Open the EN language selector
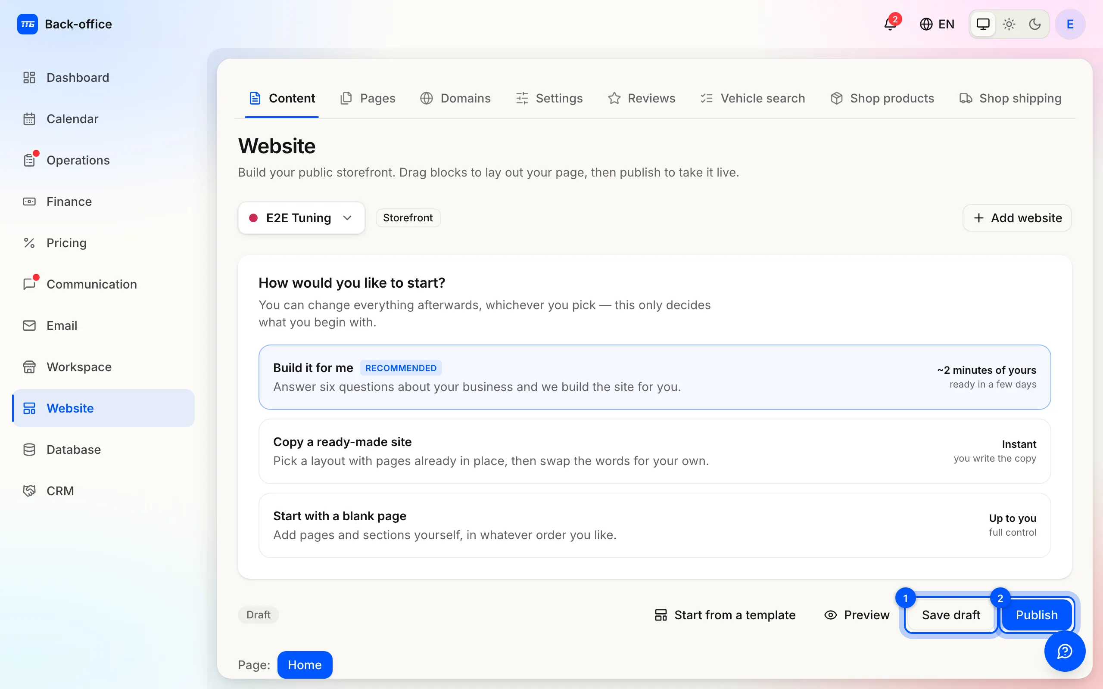Viewport: 1103px width, 689px height. click(937, 24)
